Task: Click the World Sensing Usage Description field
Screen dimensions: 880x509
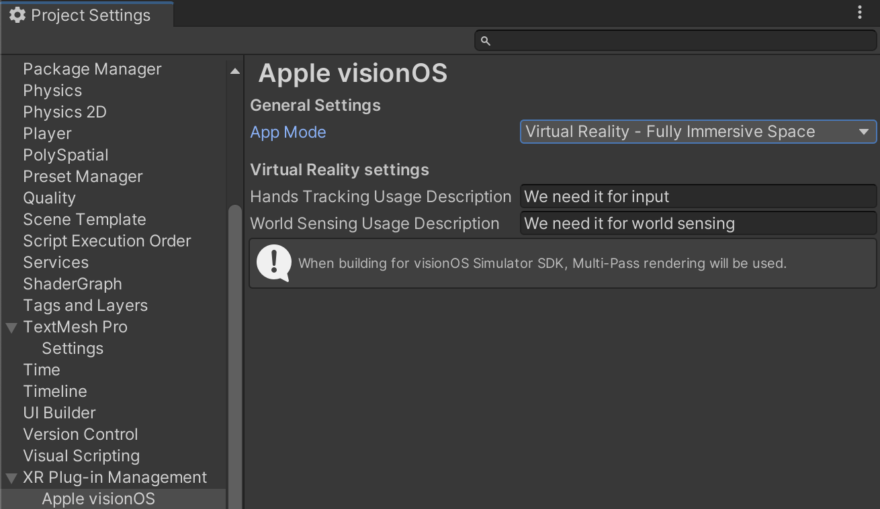Action: tap(699, 224)
